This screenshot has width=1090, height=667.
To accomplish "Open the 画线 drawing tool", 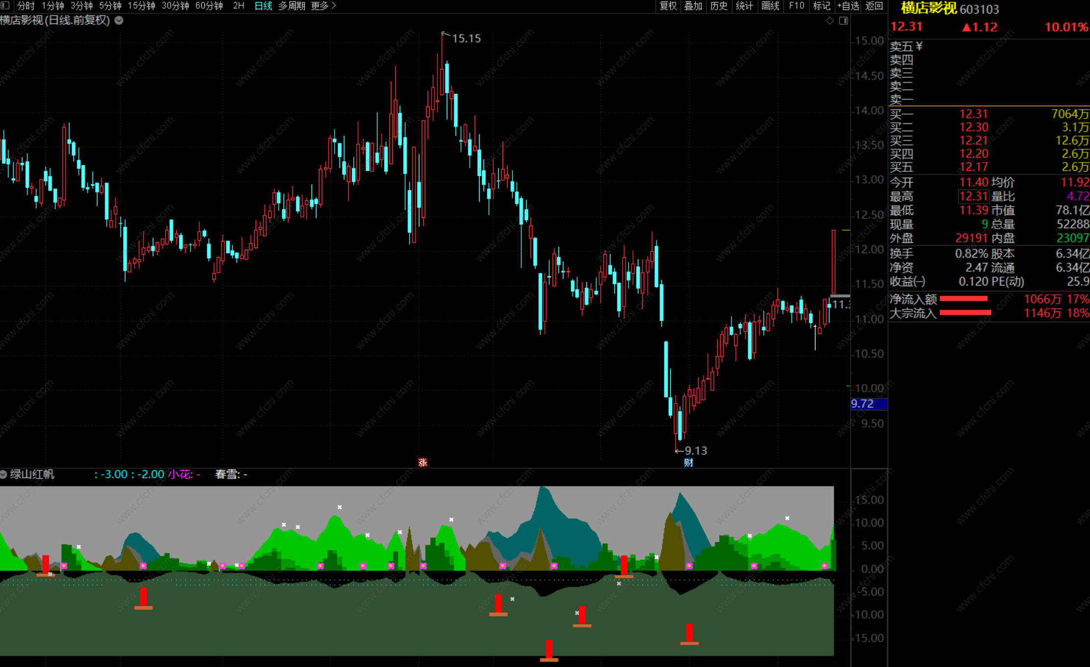I will [x=770, y=6].
